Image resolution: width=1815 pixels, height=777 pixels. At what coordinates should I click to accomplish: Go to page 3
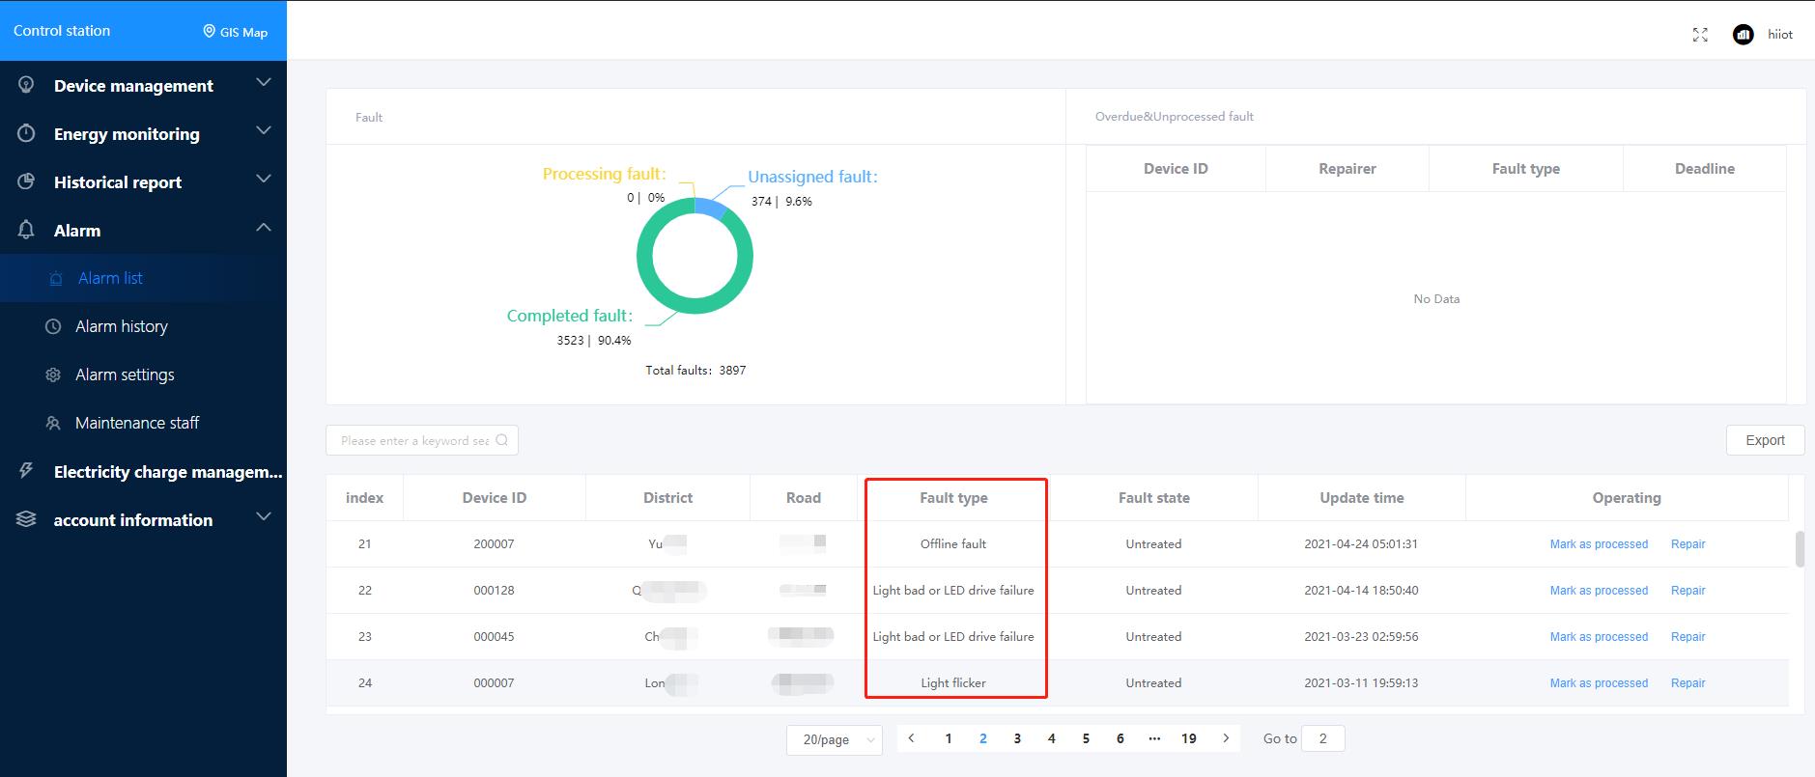pos(1017,738)
